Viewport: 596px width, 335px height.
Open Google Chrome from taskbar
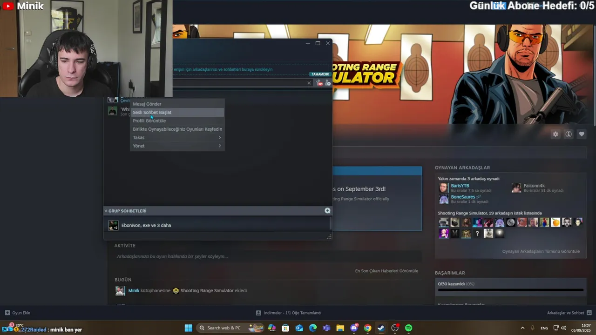(x=367, y=328)
